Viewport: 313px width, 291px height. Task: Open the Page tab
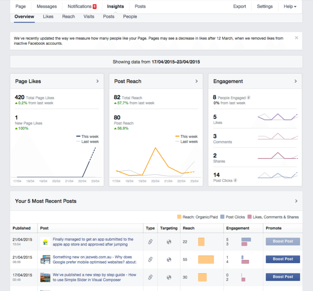[x=20, y=7]
